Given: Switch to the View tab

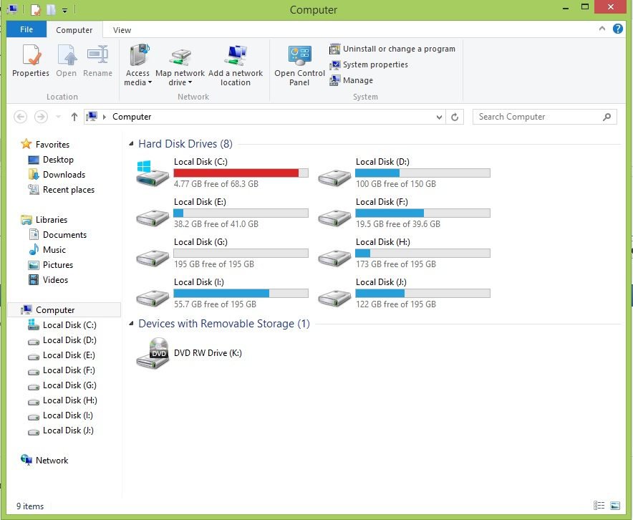Looking at the screenshot, I should pyautogui.click(x=121, y=30).
